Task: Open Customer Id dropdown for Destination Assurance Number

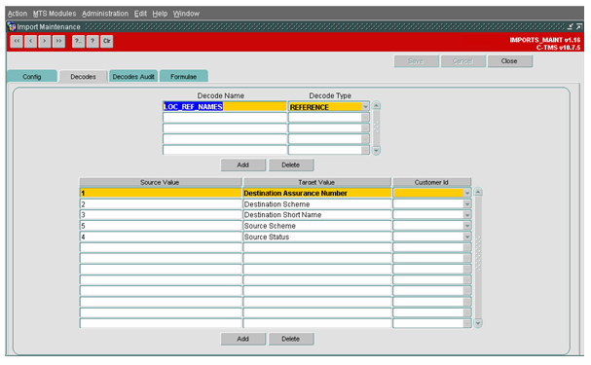Action: pos(467,193)
